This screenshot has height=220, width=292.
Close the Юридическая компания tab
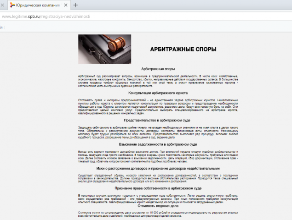pyautogui.click(x=66, y=5)
